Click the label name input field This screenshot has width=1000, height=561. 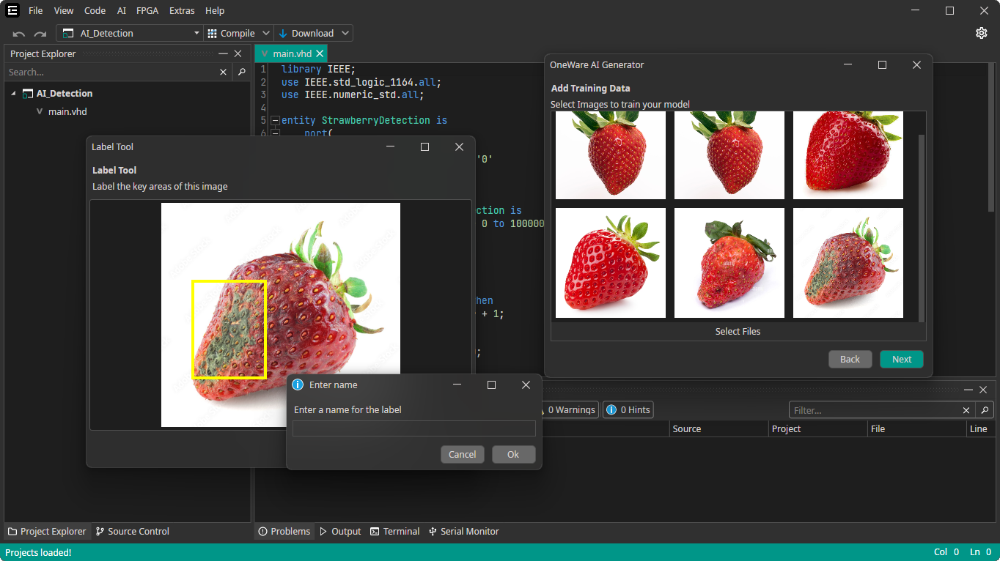point(413,428)
